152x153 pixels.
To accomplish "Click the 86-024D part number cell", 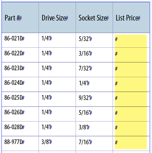I will click(x=20, y=84).
